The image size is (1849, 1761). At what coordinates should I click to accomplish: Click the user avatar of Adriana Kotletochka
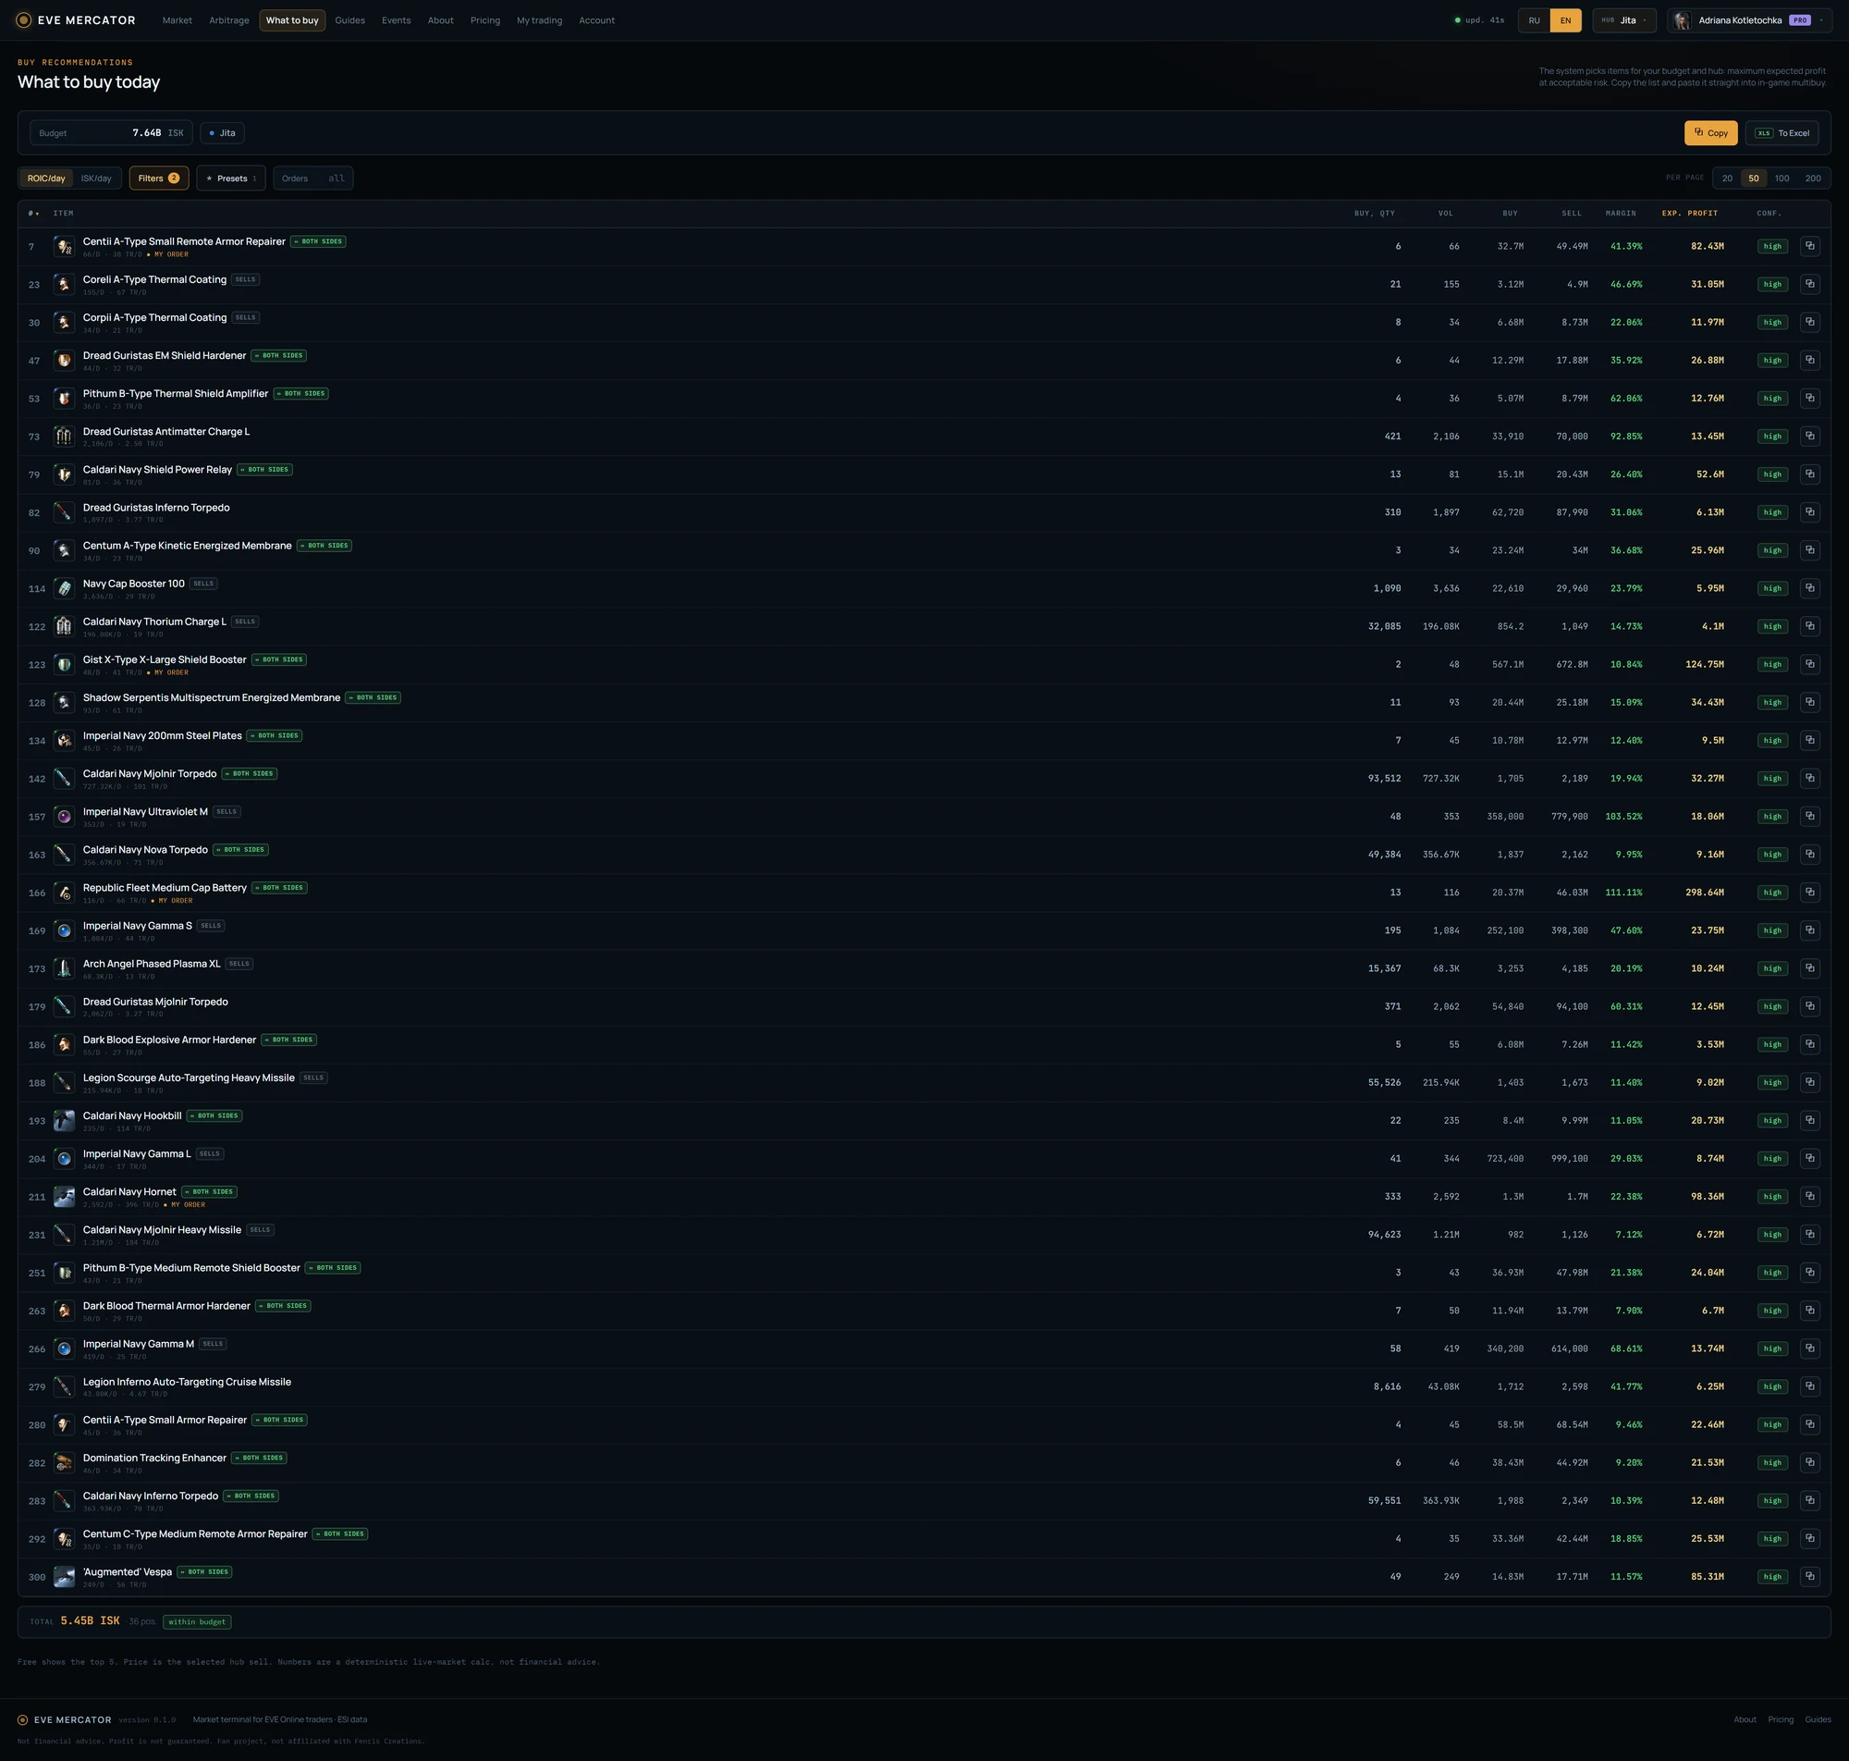pyautogui.click(x=1682, y=19)
